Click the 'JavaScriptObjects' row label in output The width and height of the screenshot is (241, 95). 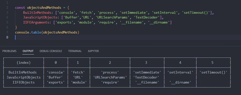(x=24, y=77)
